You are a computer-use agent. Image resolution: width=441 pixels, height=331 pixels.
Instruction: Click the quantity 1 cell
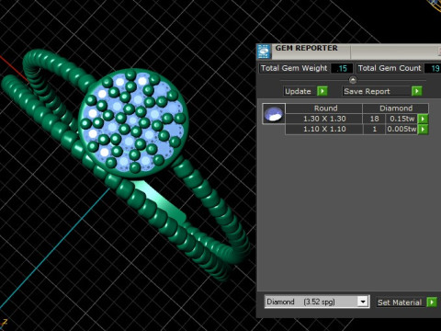tap(374, 129)
